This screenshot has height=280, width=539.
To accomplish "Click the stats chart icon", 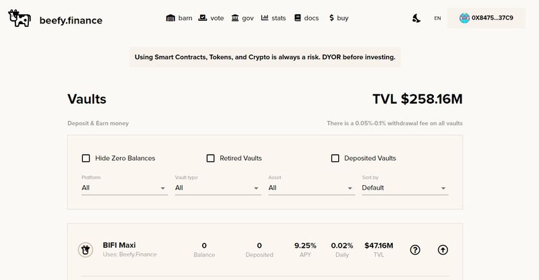I will point(265,18).
